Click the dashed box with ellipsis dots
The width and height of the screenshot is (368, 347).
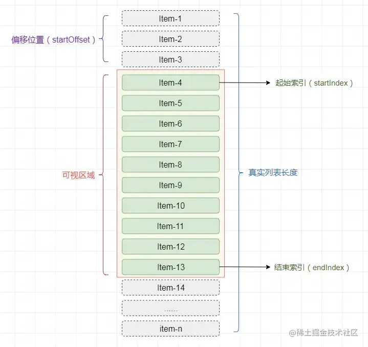[170, 308]
